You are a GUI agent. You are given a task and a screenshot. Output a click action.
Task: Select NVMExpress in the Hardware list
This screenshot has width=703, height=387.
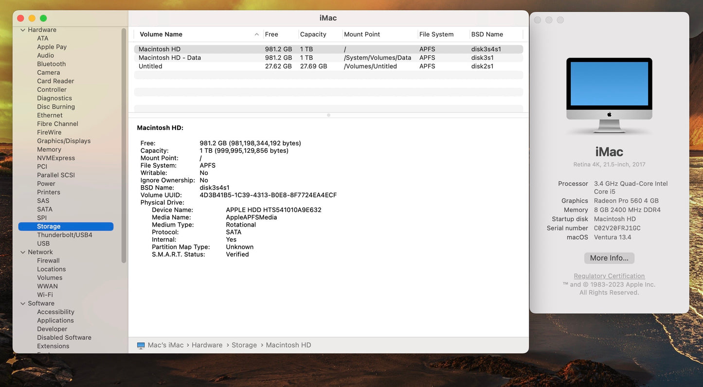55,158
